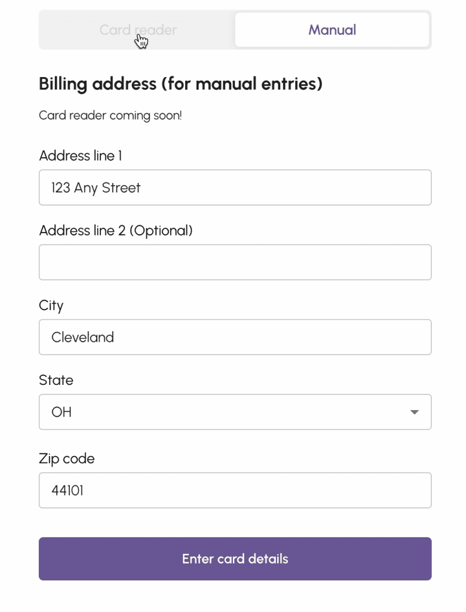466x612 pixels.
Task: Click the '123 Any Street' text
Action: click(96, 188)
